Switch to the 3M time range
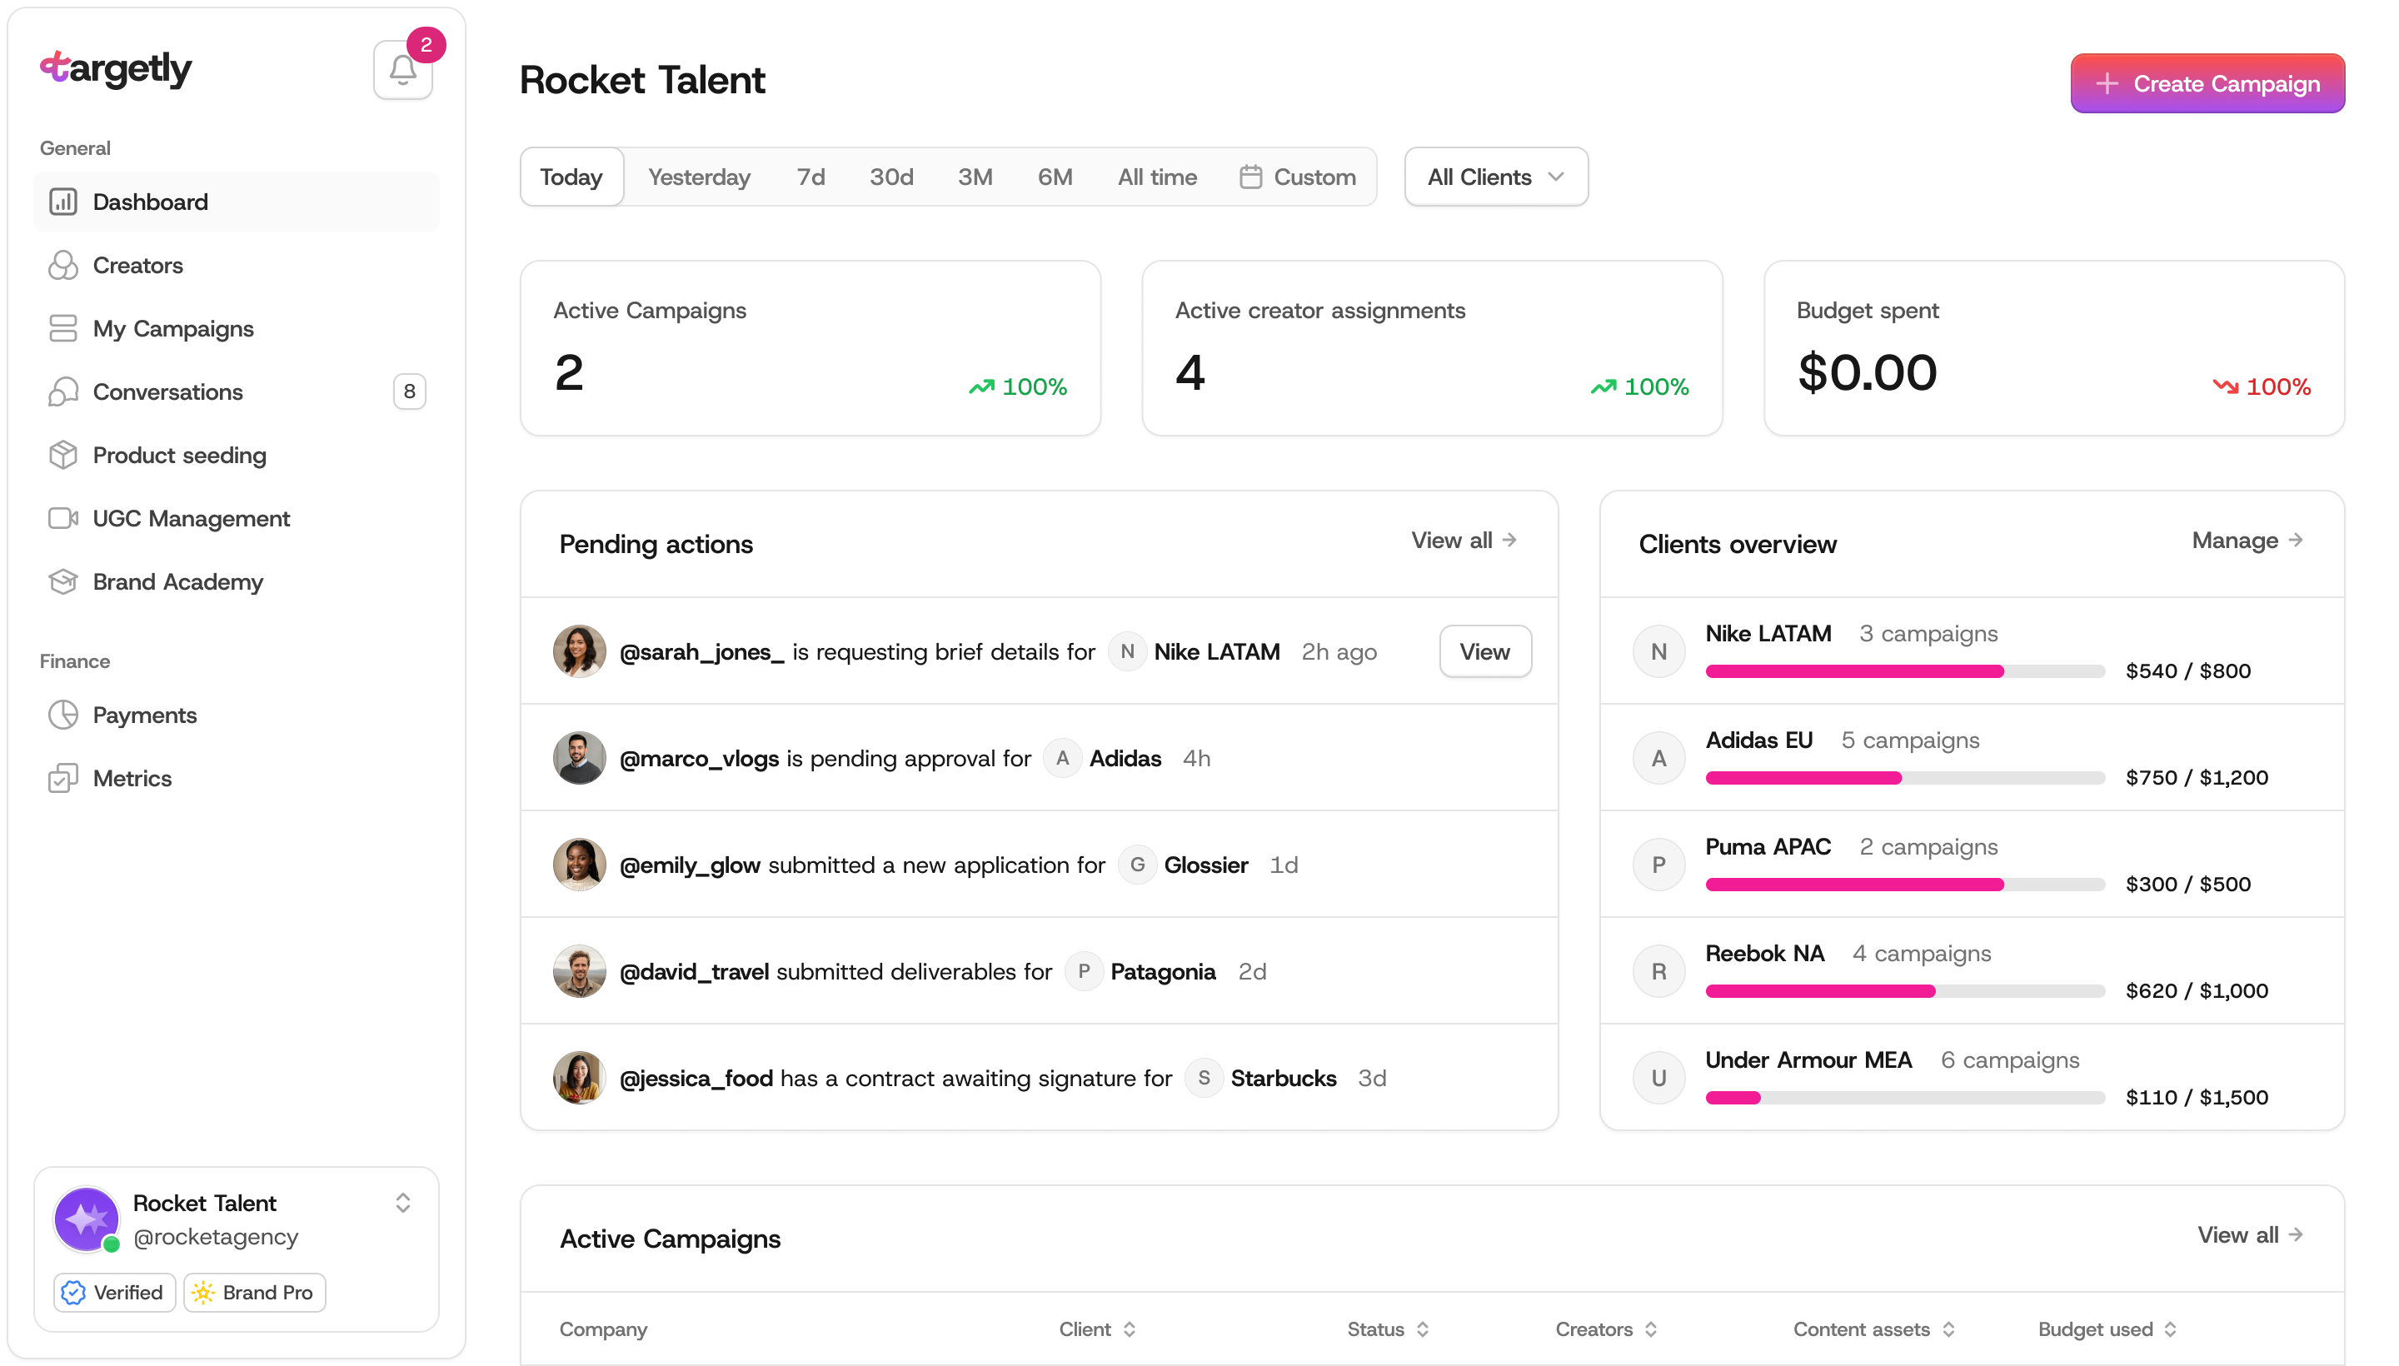Screen dimensions: 2399x1366 [975, 177]
